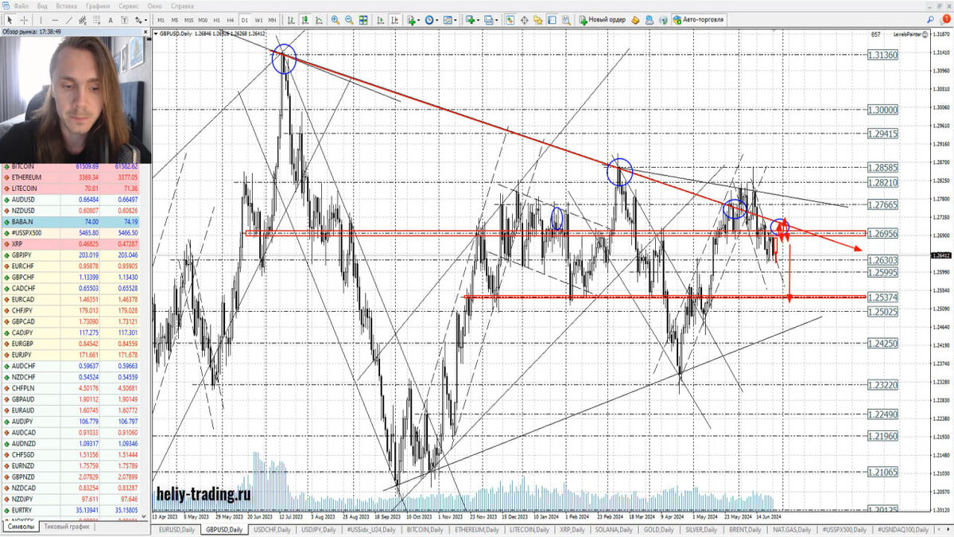Open the Тиковый график tab
954x537 pixels.
[x=66, y=527]
